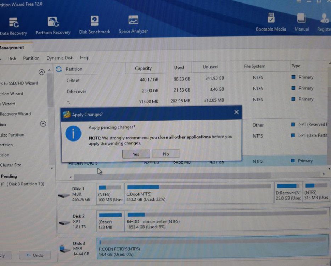Image resolution: width=331 pixels, height=266 pixels.
Task: Open the Partition menu
Action: 31,58
